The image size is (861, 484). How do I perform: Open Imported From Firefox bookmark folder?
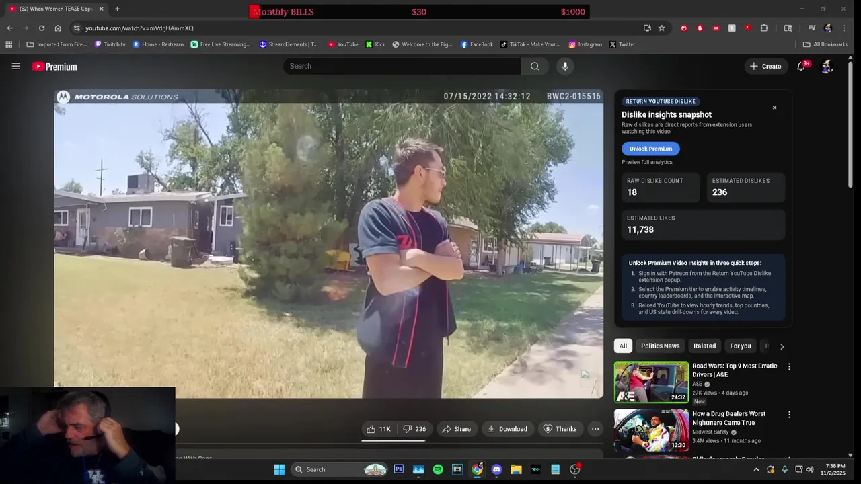point(57,44)
